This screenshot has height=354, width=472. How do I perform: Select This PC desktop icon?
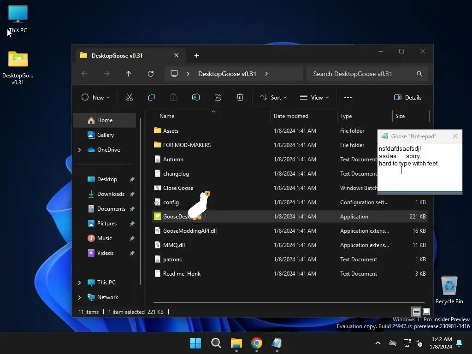coord(18,19)
